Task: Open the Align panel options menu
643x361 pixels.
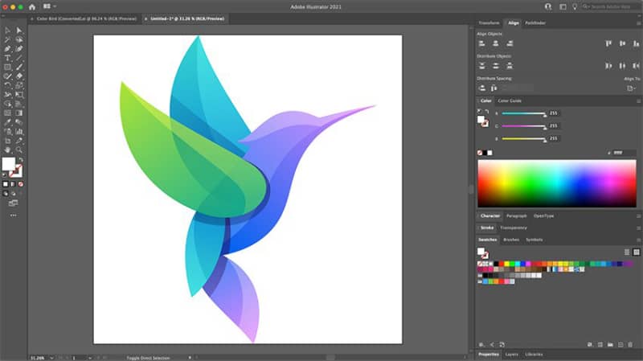Action: [x=638, y=23]
